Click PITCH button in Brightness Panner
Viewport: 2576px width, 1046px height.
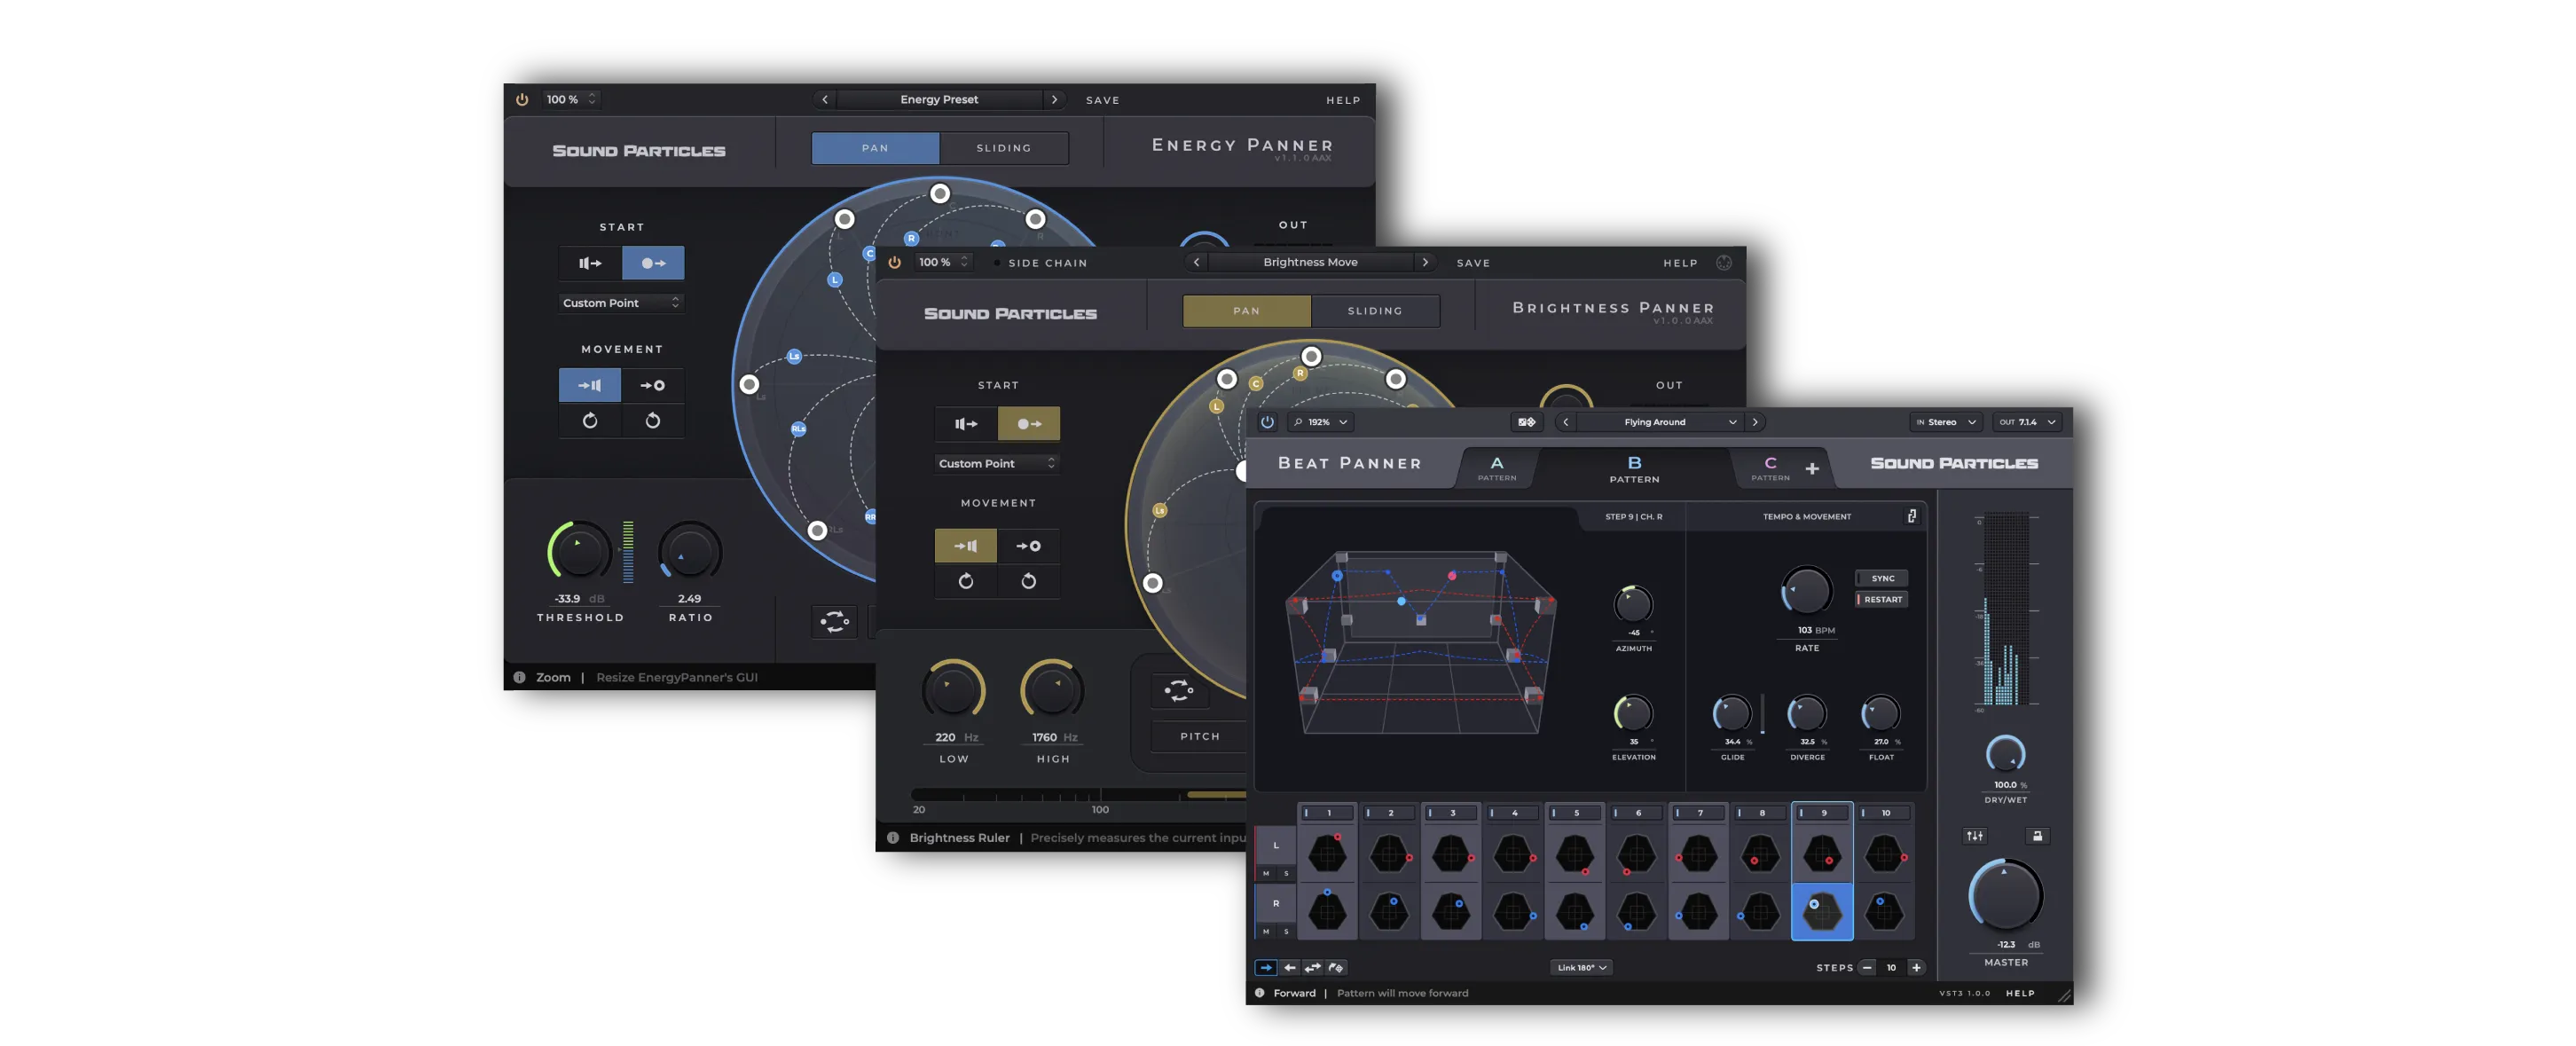[x=1199, y=737]
